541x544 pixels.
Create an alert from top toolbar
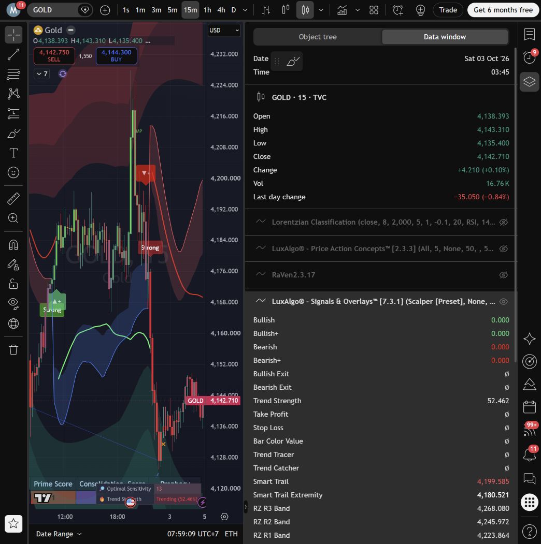tap(398, 10)
